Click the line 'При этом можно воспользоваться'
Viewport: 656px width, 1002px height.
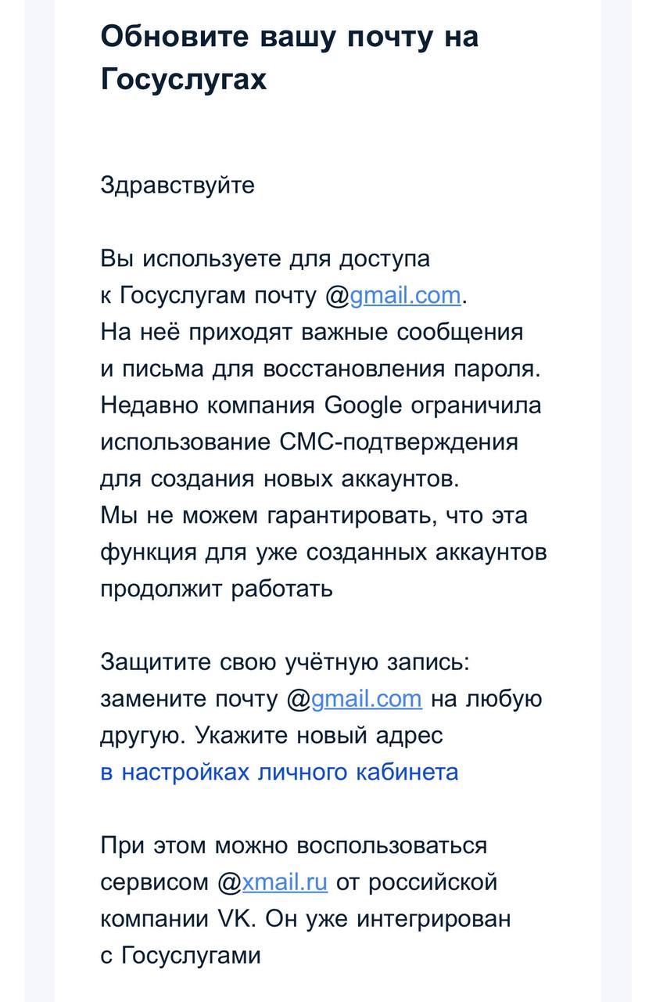(293, 845)
